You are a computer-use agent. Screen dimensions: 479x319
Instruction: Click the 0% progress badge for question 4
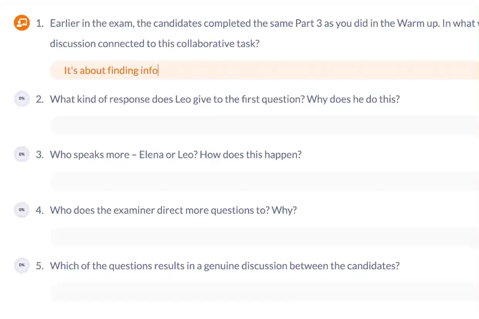coord(22,210)
